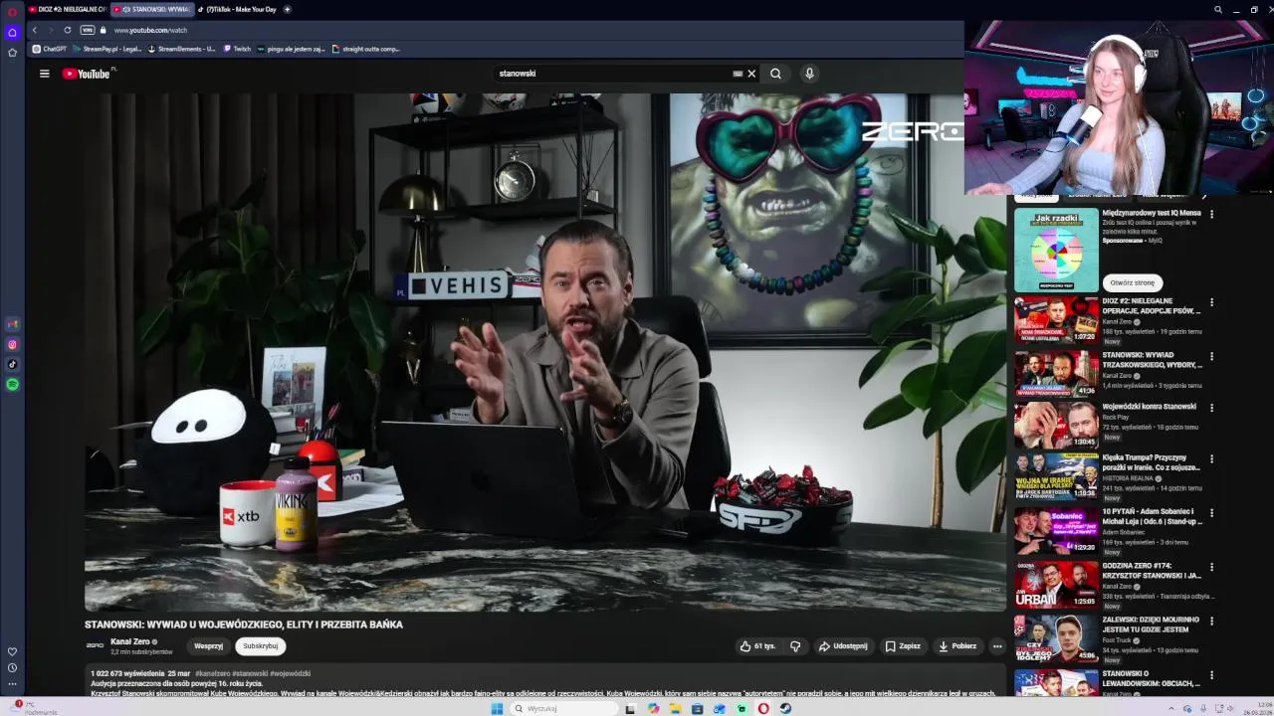Reload the page with refresh icon
1274x716 pixels.
(x=68, y=30)
